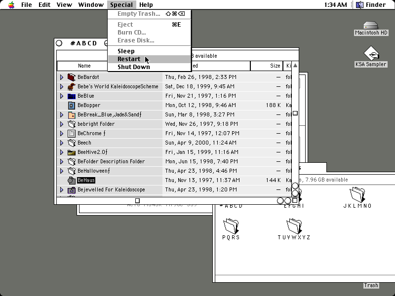
Task: Select the Bejewelled For Kaleidoscope icon
Action: click(x=72, y=189)
